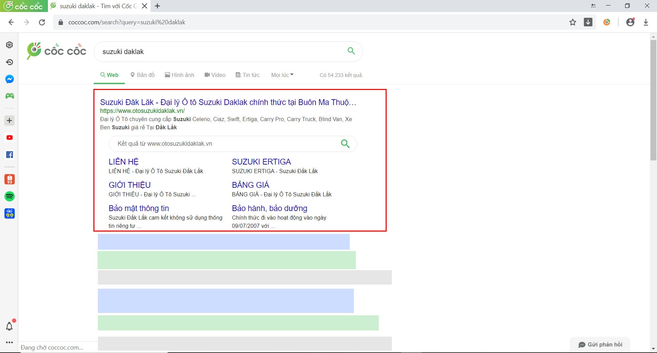View site info padlock in address bar

point(61,22)
